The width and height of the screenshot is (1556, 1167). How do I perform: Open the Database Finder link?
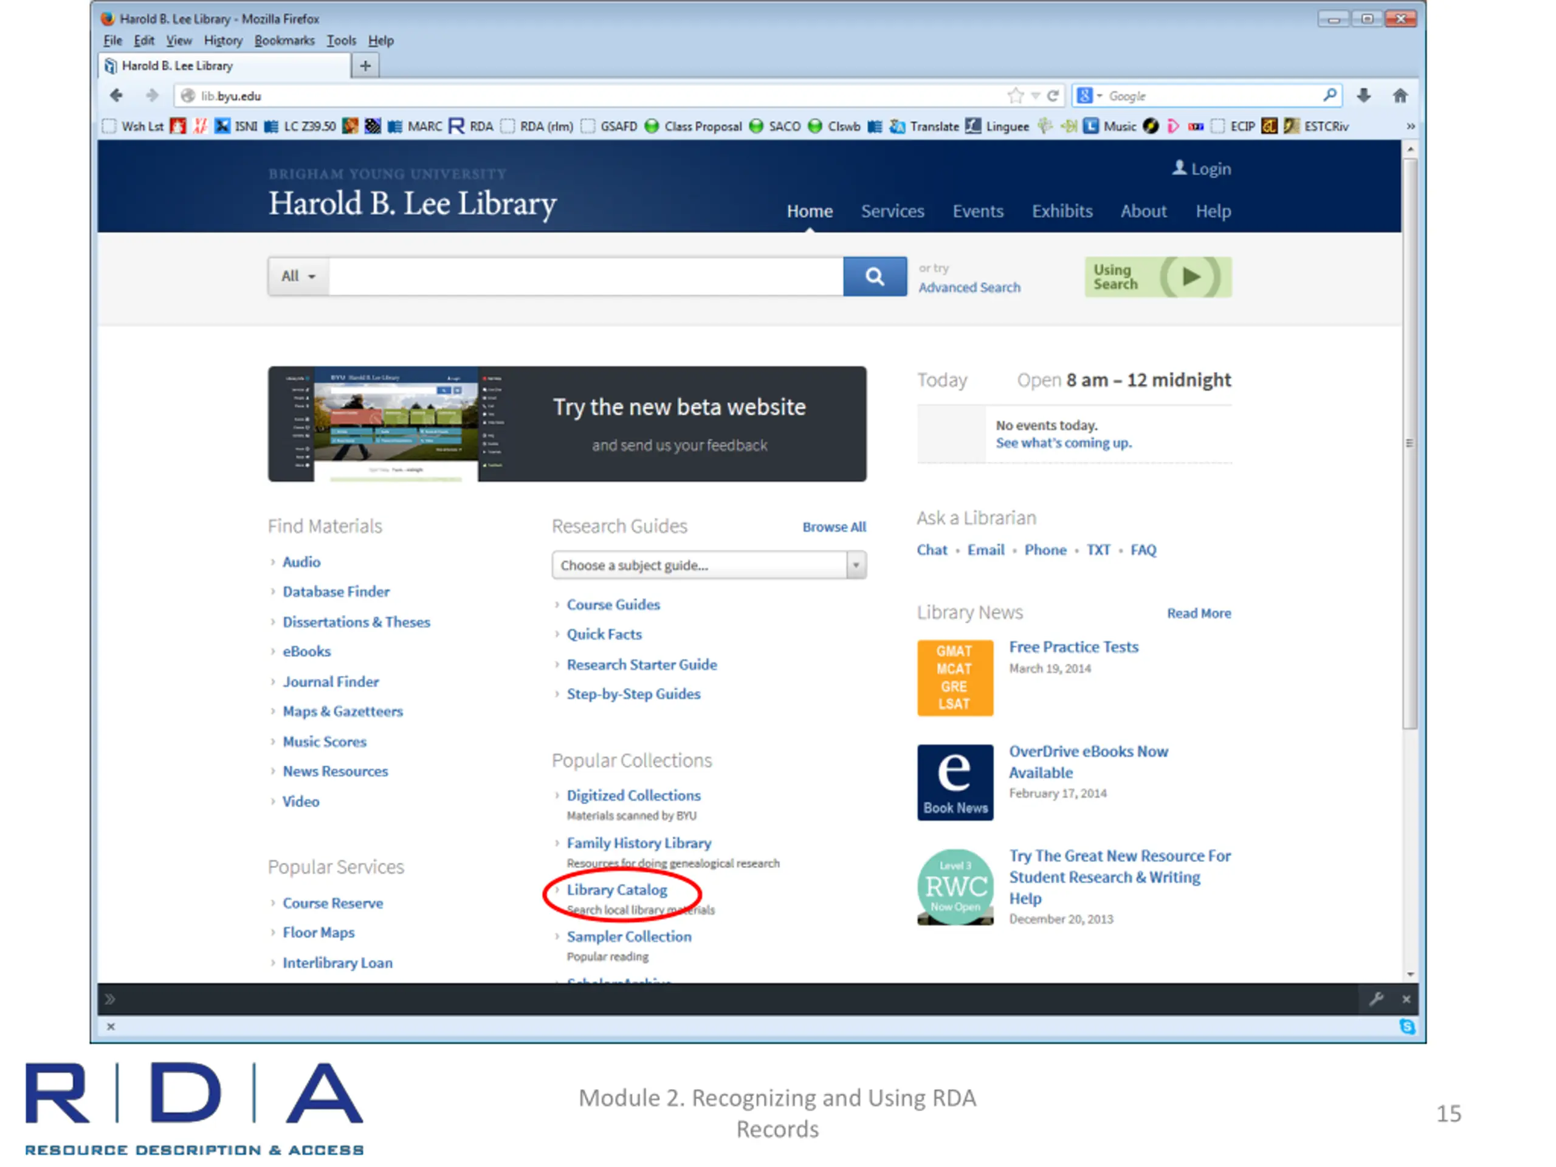[336, 592]
